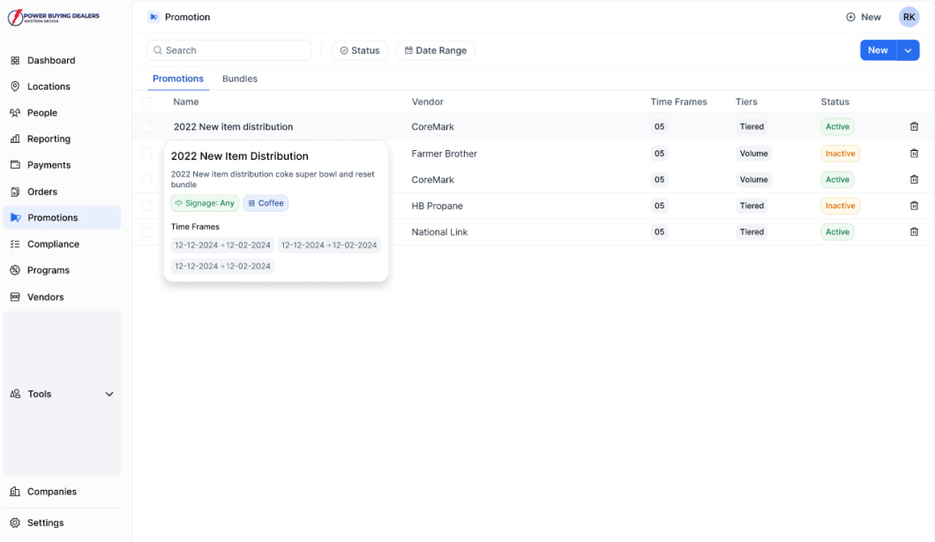Tick the checkbox for National Link row

(147, 232)
